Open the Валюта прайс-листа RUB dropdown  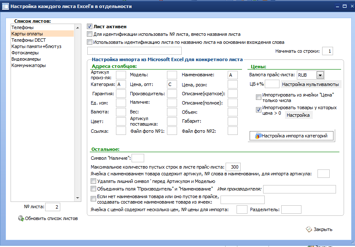320,75
